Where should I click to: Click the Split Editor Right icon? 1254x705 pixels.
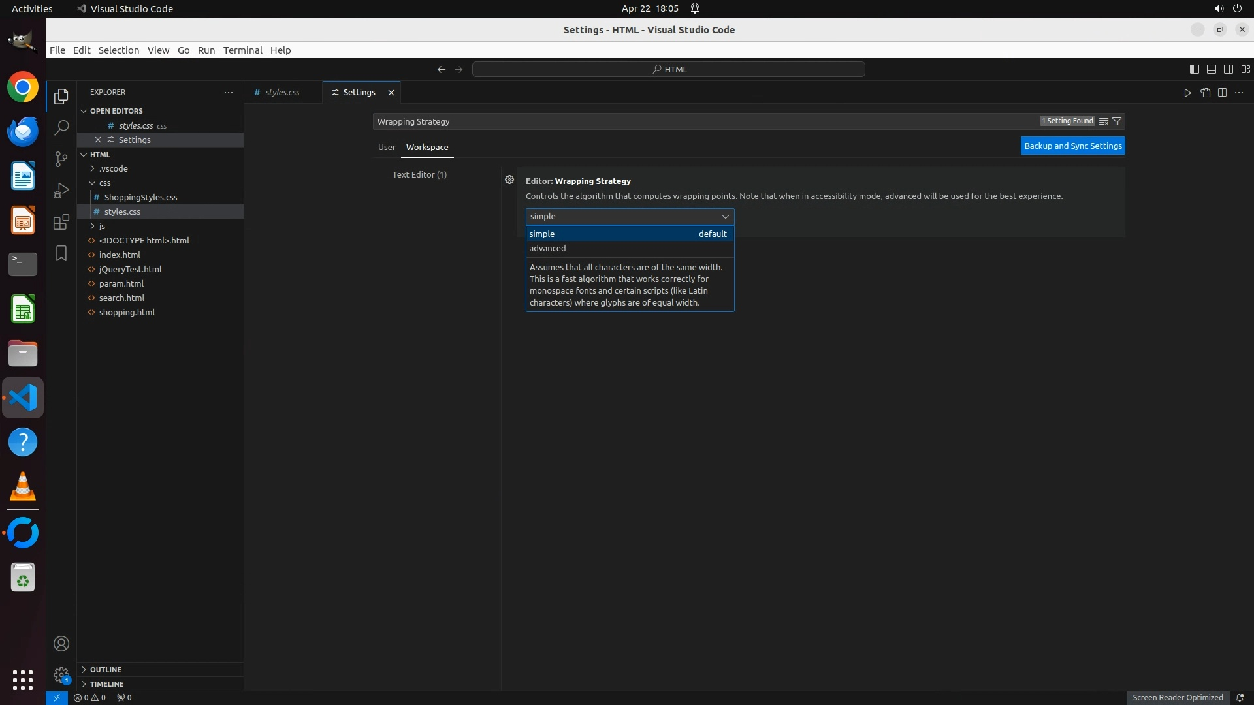[1222, 93]
